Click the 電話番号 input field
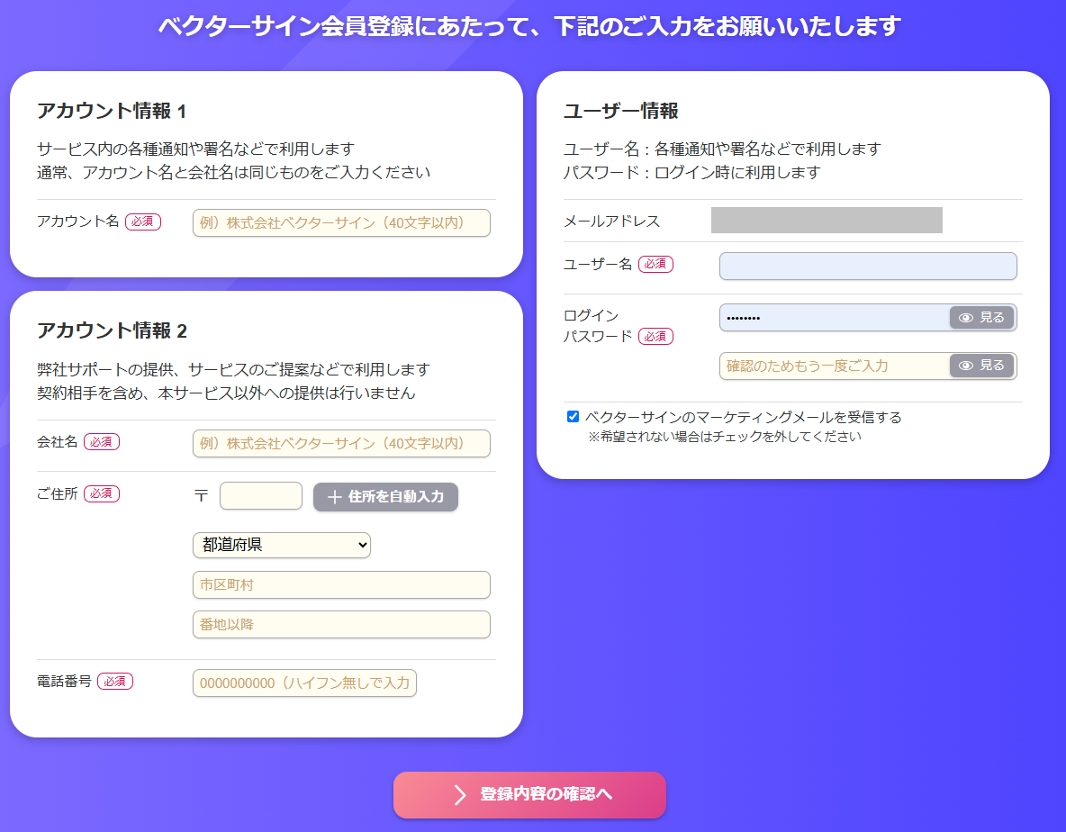1066x832 pixels. [x=304, y=683]
